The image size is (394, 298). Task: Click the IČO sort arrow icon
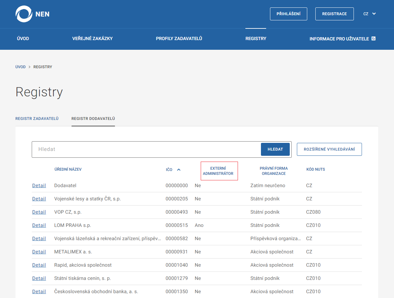pos(179,169)
